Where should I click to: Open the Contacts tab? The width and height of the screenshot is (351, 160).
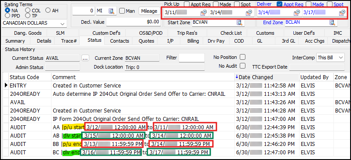click(x=120, y=41)
